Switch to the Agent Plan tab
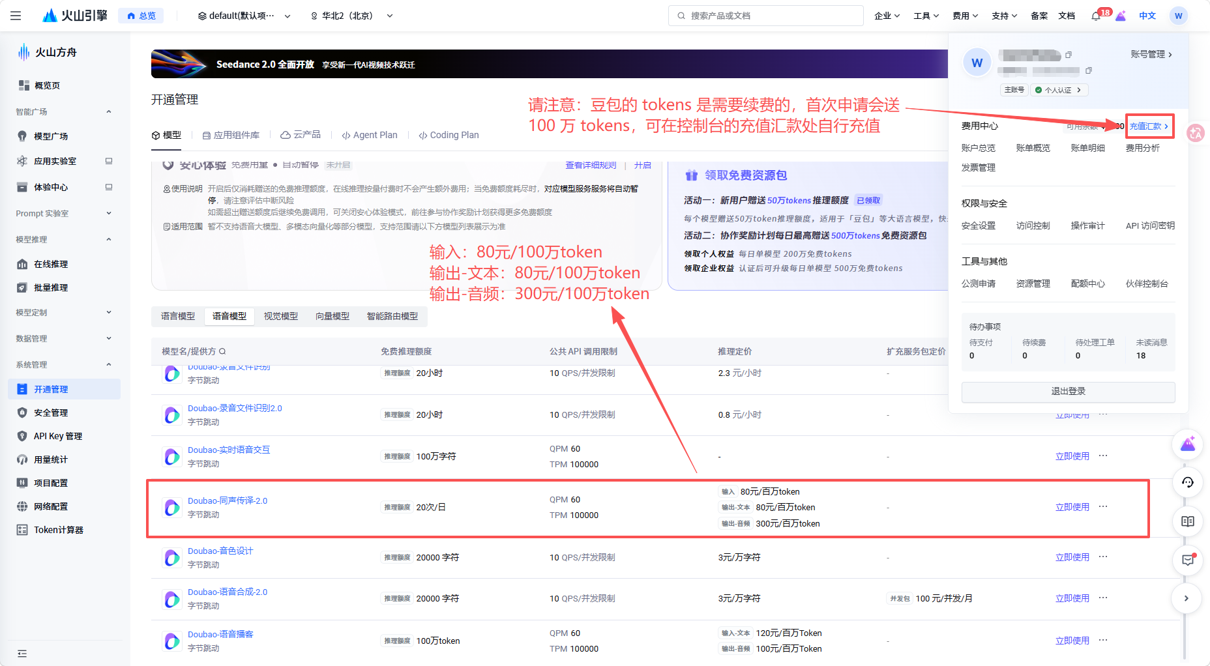 369,135
